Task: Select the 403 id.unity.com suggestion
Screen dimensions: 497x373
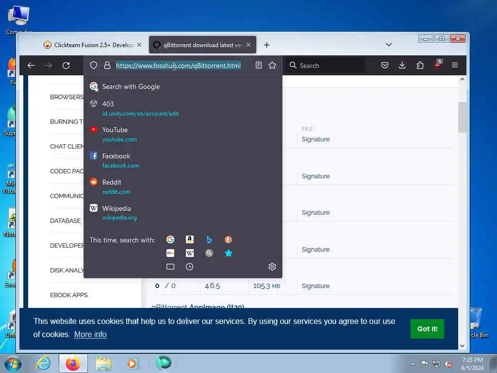Action: tap(183, 108)
